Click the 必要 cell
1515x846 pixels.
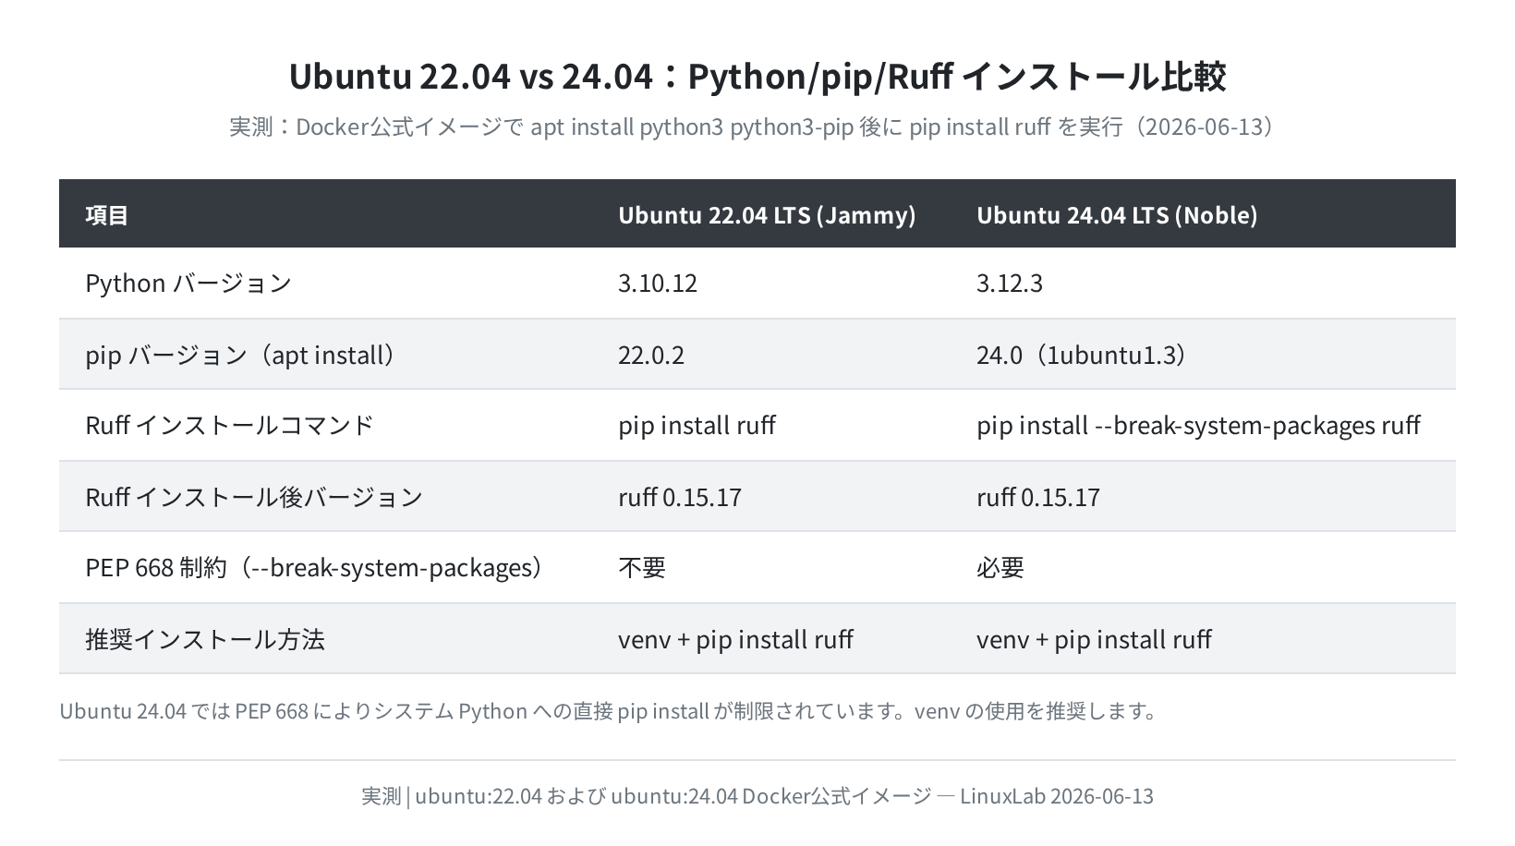click(x=1000, y=568)
